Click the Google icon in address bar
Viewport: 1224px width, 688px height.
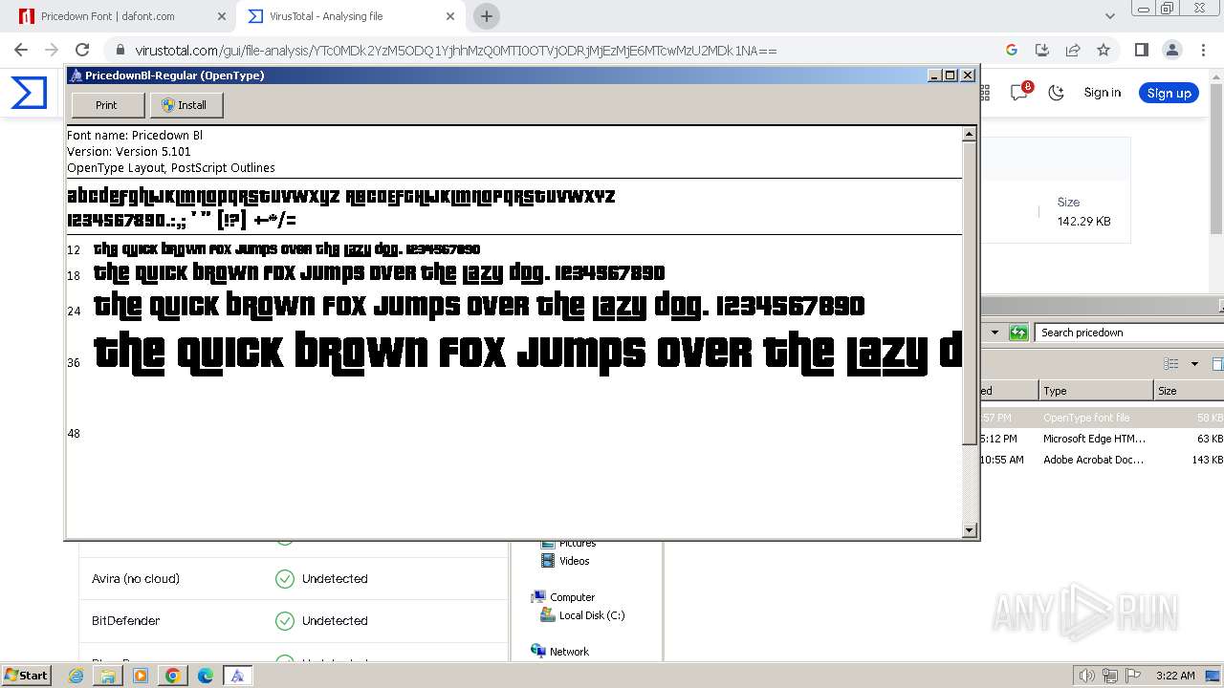point(1012,51)
